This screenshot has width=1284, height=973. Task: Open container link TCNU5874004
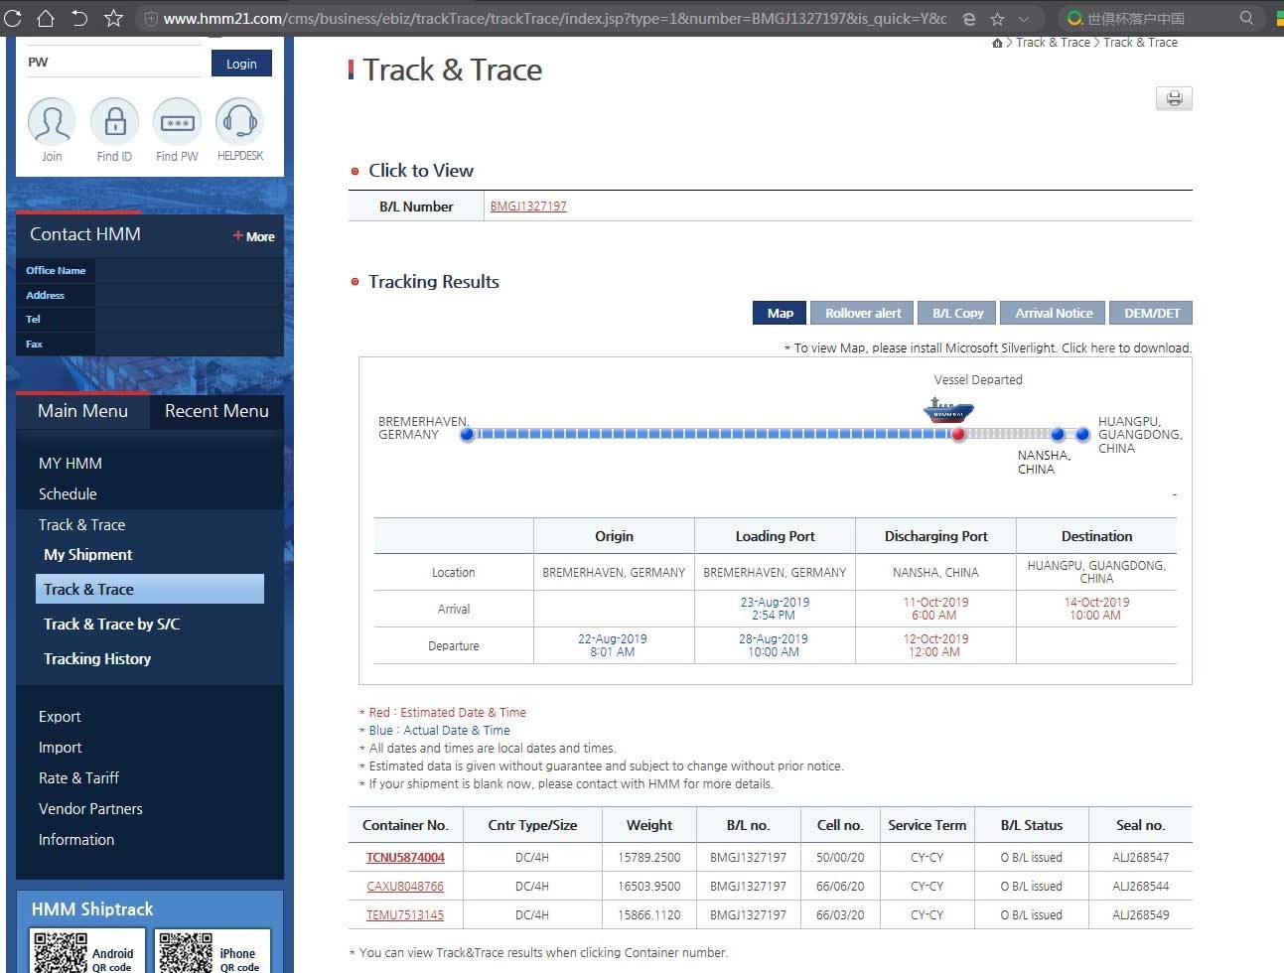(x=405, y=858)
